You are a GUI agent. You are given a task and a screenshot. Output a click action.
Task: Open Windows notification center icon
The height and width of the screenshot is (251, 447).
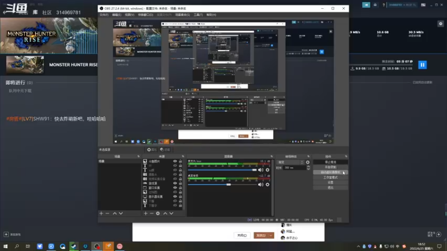point(439,247)
